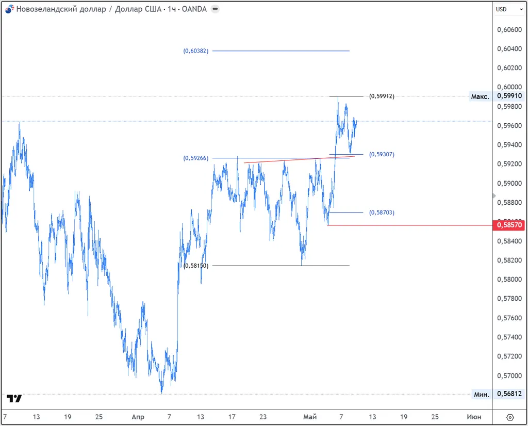Click the Апр label on time axis

point(138,417)
